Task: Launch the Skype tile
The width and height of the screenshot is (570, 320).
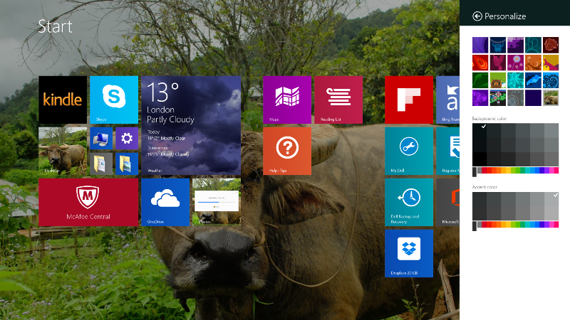Action: click(114, 100)
